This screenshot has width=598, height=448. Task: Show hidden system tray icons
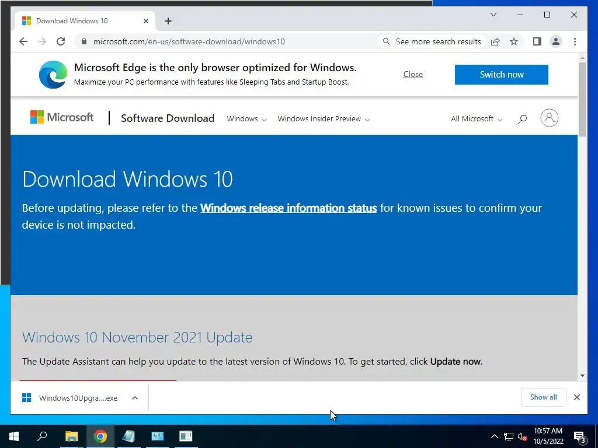coord(494,436)
